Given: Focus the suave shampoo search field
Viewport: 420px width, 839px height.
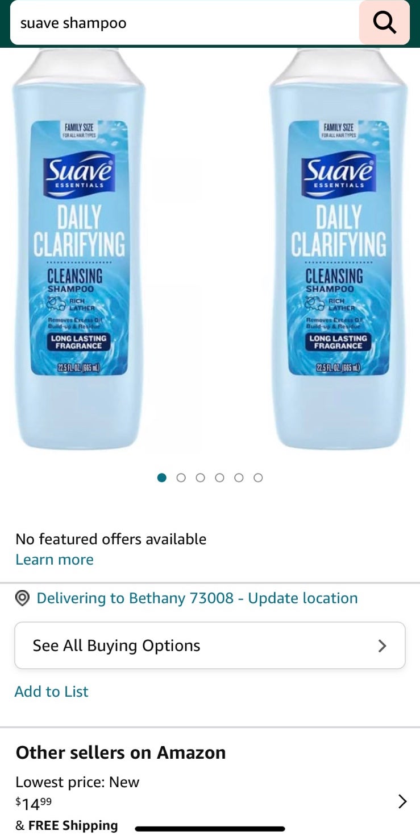Looking at the screenshot, I should (x=185, y=23).
